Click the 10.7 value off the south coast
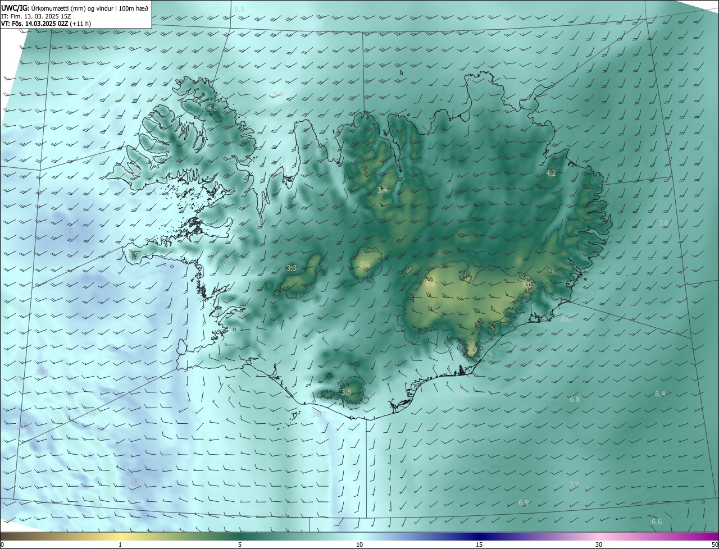Image resolution: width=719 pixels, height=549 pixels. pos(319,415)
